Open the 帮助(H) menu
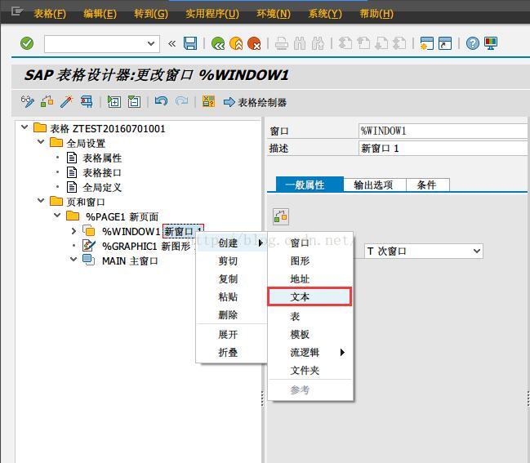This screenshot has height=463, width=530. pos(376,14)
